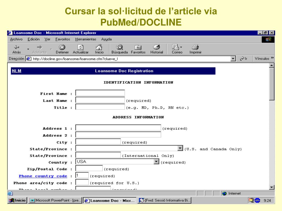Open the Edición menu
Screen dimensions: 282x211
[x=33, y=39]
